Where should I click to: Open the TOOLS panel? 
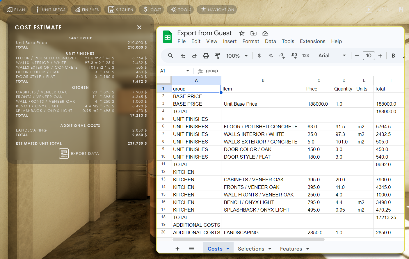pos(180,9)
